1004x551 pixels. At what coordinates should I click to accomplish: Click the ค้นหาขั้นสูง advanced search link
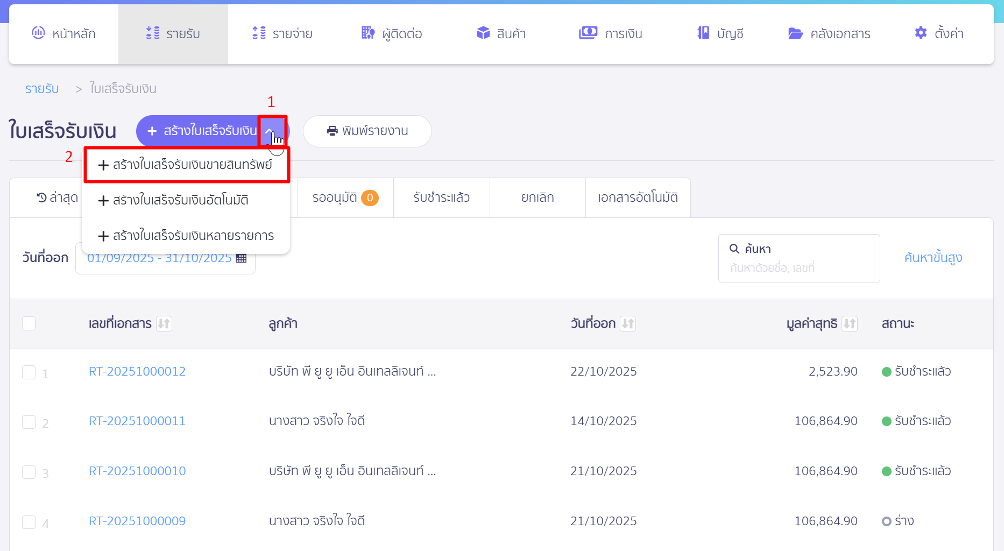934,257
